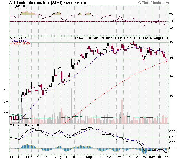The height and width of the screenshot is (160, 178).
Task: Click the H:14.00 high price value
Action: point(111,38)
